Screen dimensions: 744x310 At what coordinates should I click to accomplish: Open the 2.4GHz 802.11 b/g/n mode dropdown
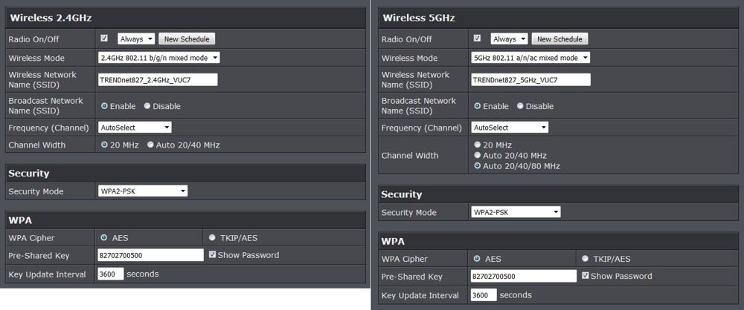coord(159,58)
